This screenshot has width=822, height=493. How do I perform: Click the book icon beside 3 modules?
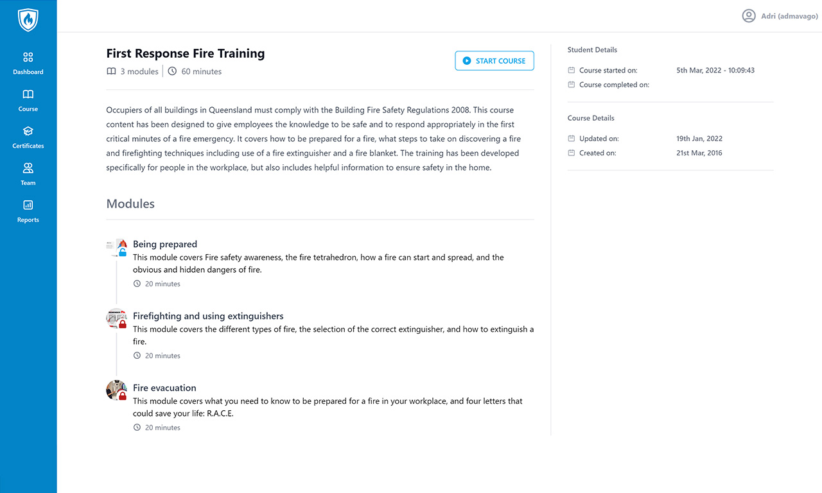(x=111, y=71)
